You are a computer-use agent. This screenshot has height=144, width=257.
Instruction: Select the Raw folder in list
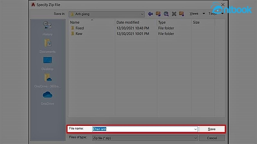[x=79, y=34]
